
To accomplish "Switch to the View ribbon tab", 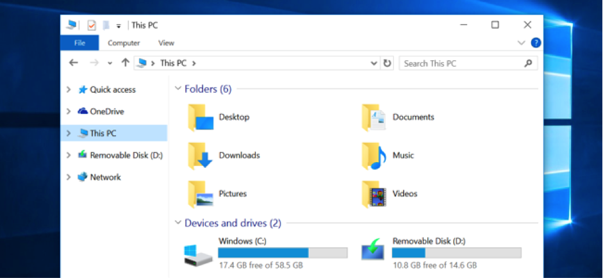I will 166,43.
